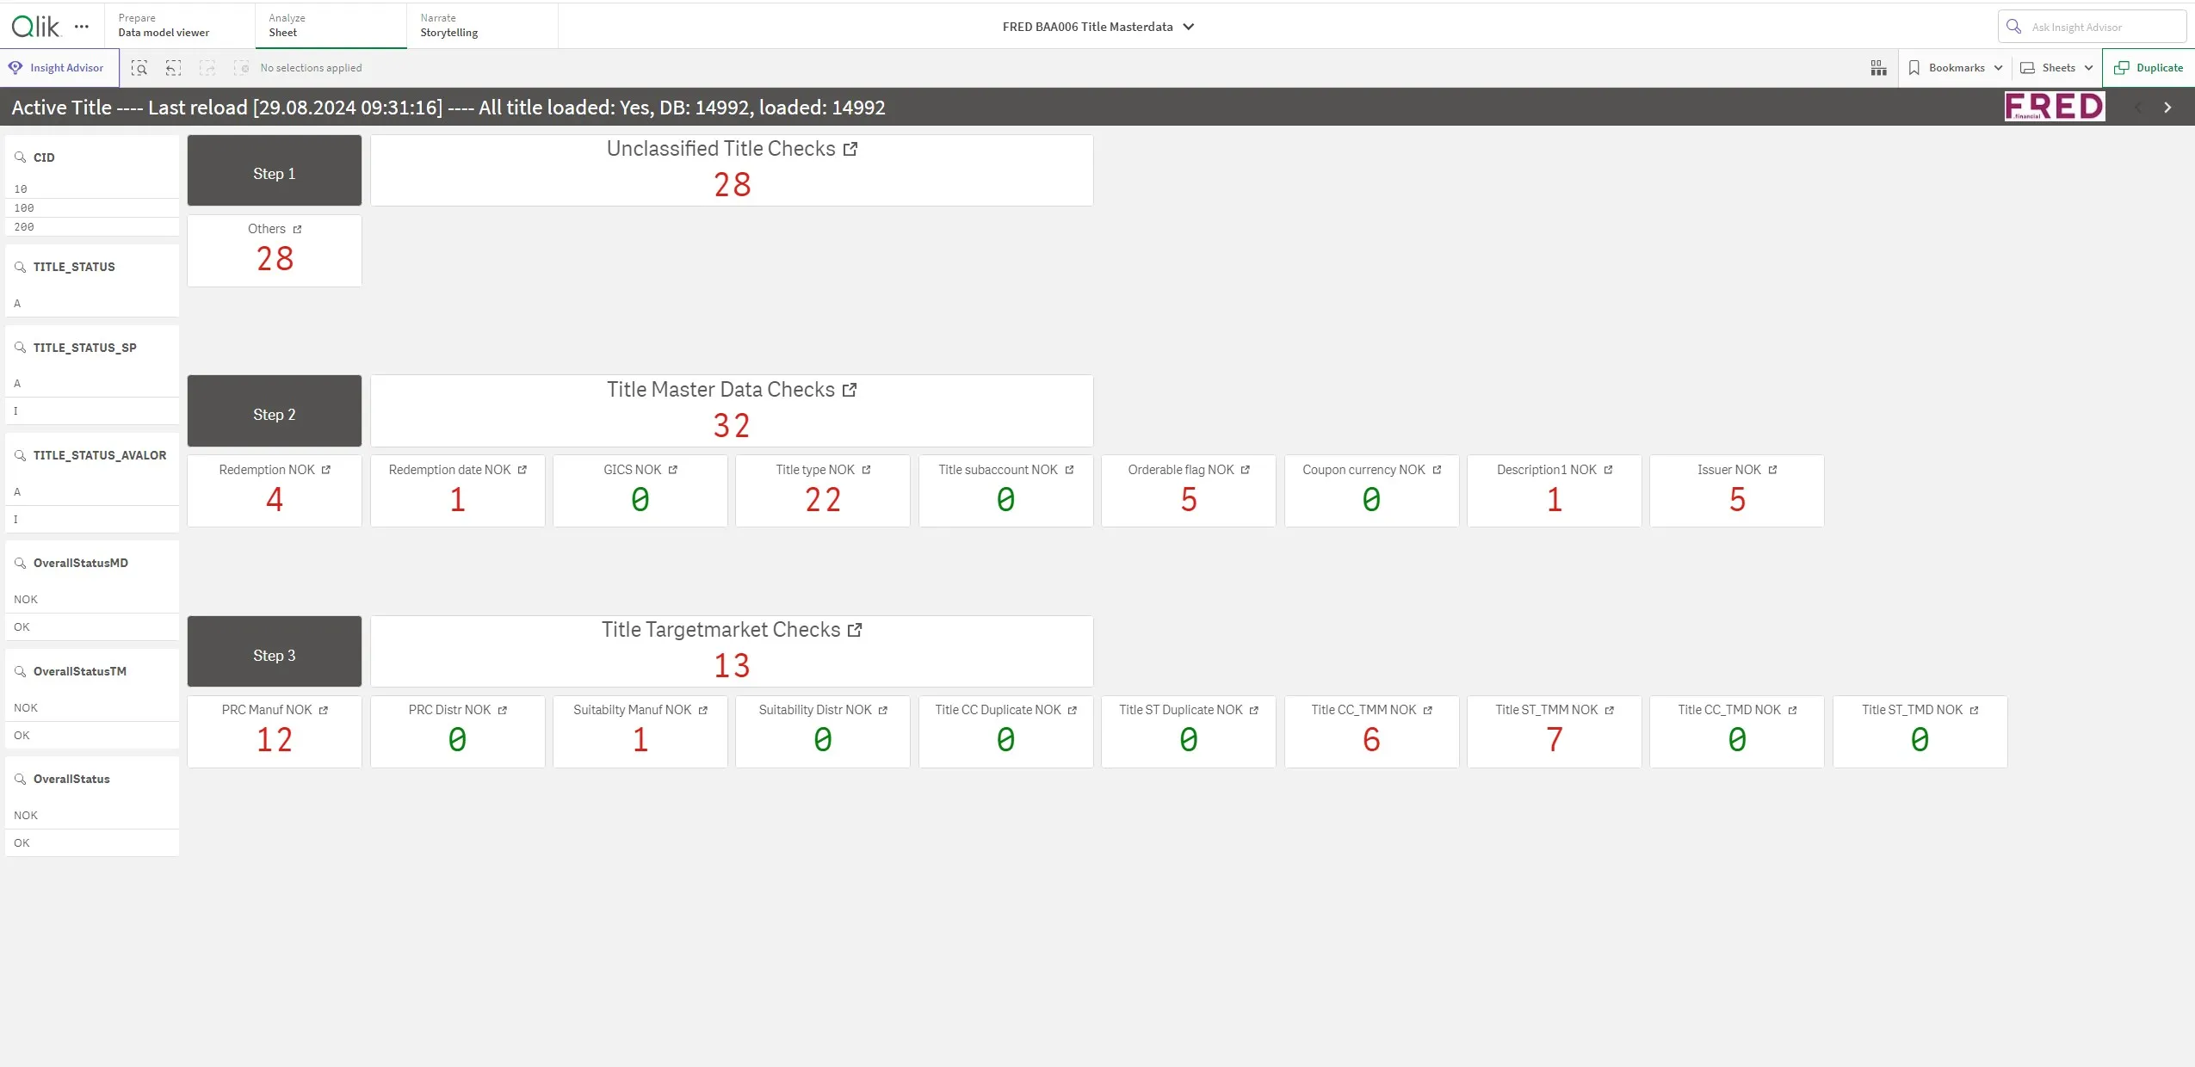Image resolution: width=2195 pixels, height=1067 pixels.
Task: Search within the TITLE_STATUS filter
Action: coord(20,267)
